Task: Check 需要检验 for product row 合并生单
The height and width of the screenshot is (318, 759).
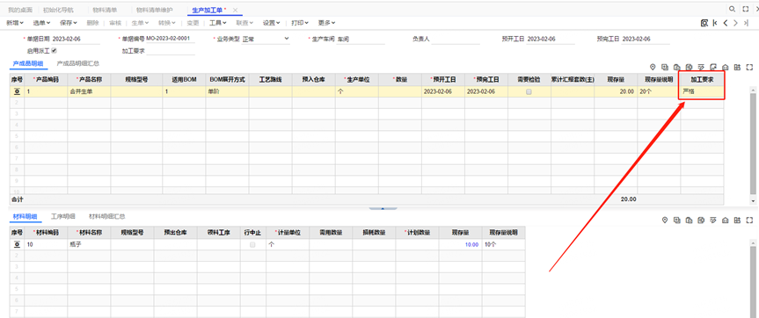Action: click(x=529, y=92)
